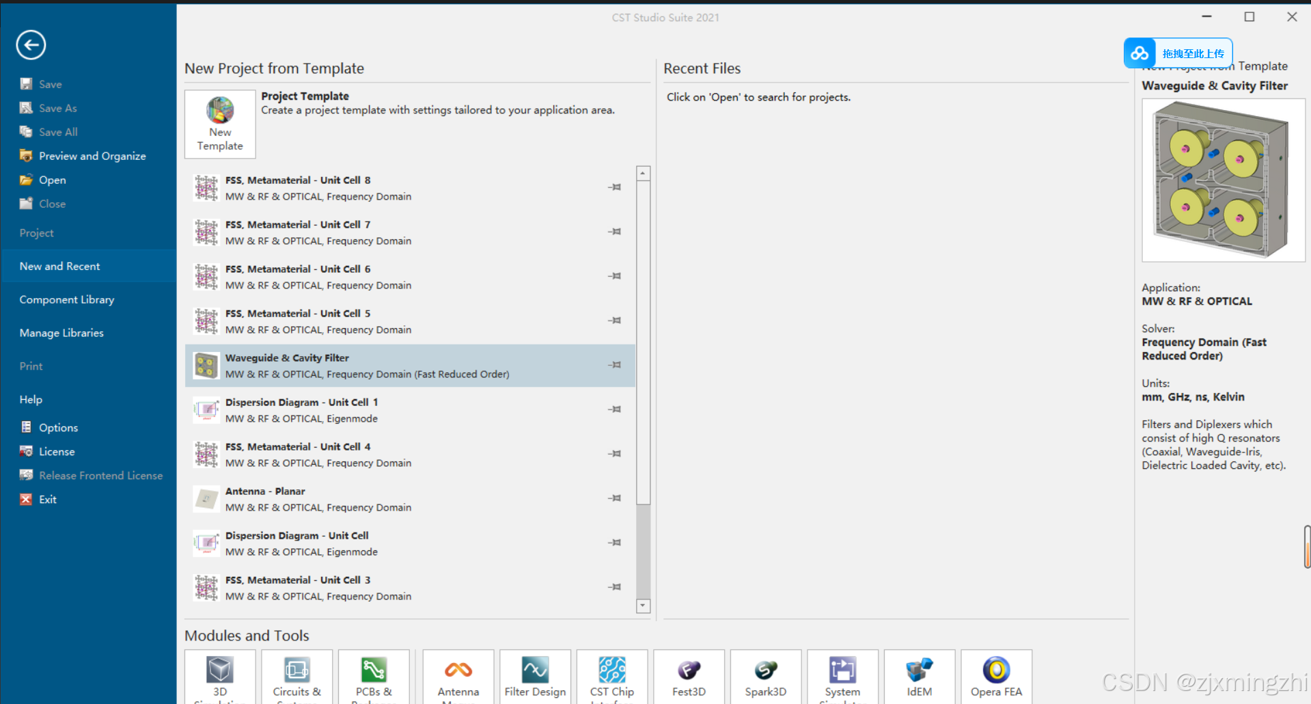The height and width of the screenshot is (704, 1311).
Task: Select FSS Metamaterial Unit Cell 8 template
Action: pos(410,188)
